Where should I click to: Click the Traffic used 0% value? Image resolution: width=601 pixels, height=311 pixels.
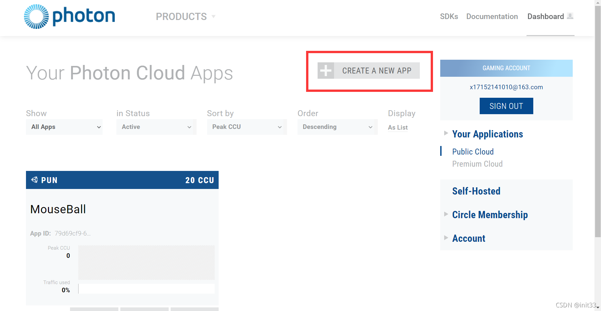point(66,290)
